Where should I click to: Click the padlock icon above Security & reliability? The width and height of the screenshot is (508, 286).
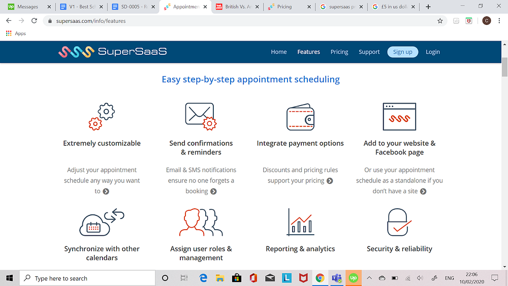click(x=399, y=222)
